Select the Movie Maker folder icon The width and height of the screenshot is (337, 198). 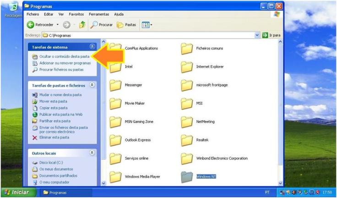click(x=115, y=104)
